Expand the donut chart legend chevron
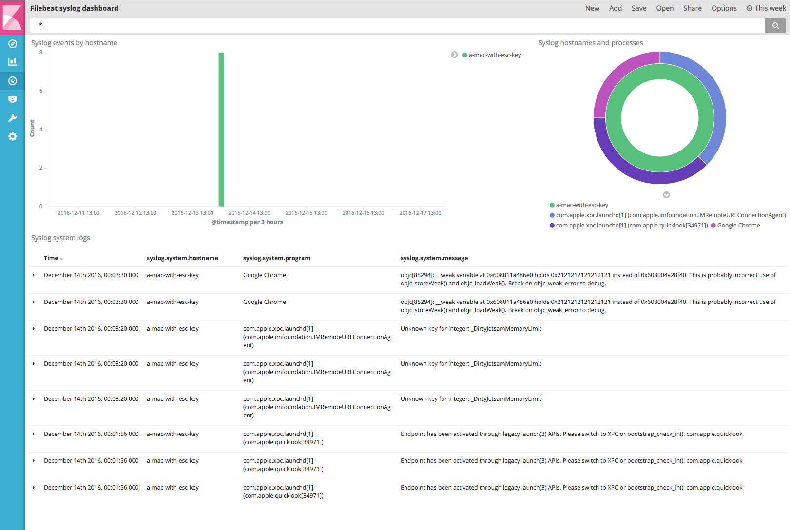The width and height of the screenshot is (790, 530). (666, 194)
